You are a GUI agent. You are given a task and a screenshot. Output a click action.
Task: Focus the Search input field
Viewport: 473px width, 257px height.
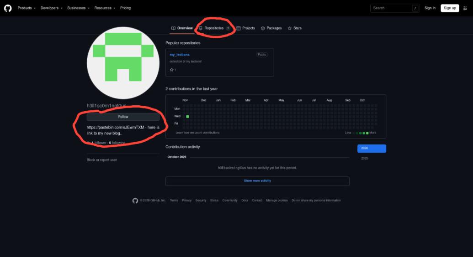(394, 8)
